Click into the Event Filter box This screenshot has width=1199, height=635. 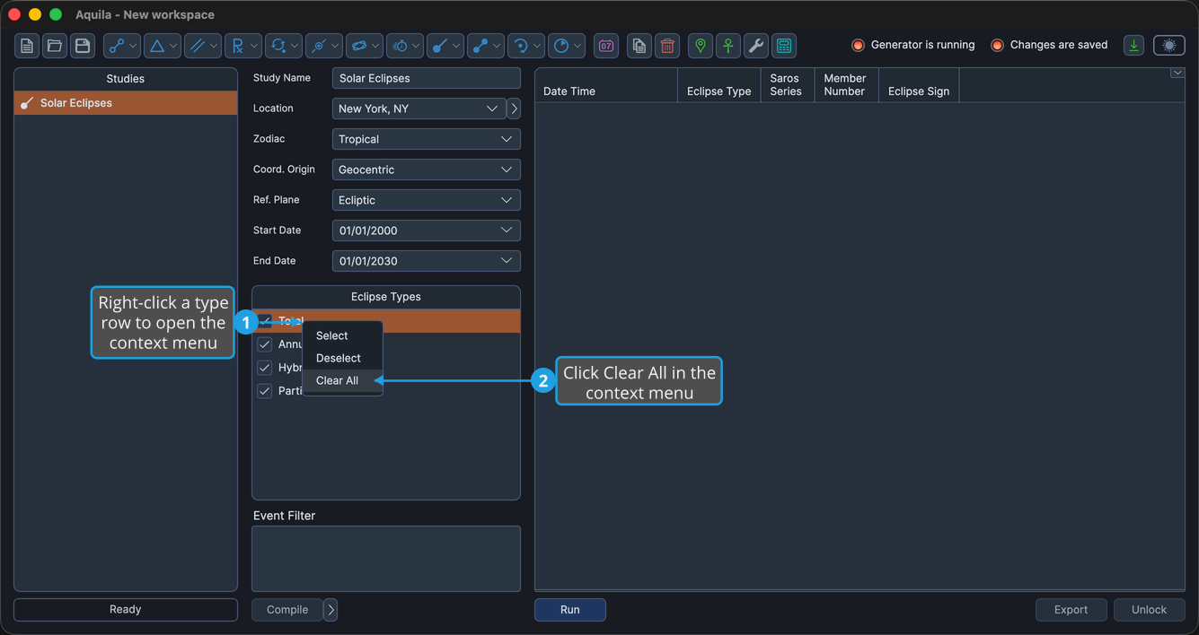pos(386,559)
